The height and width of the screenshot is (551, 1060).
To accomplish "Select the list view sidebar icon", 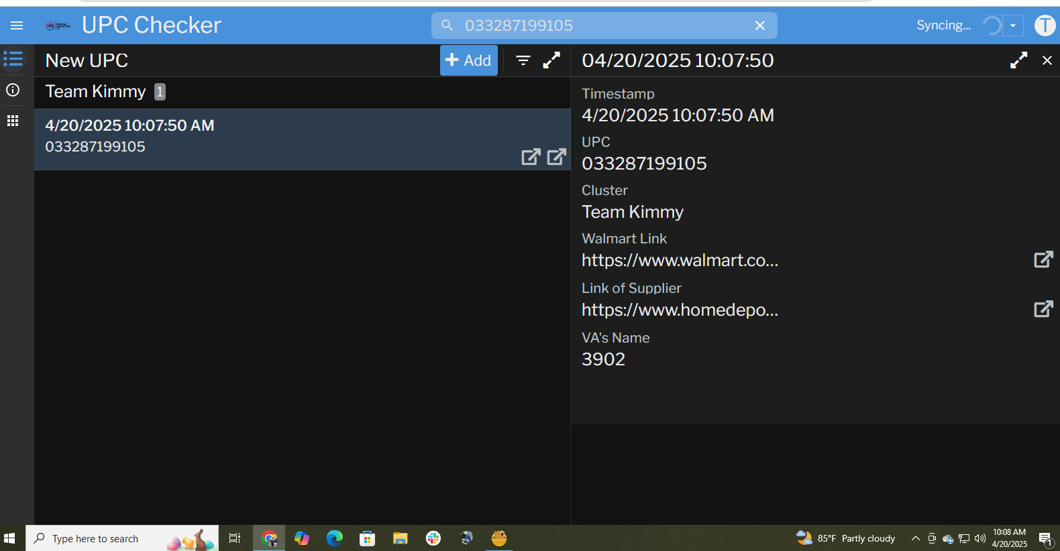I will [13, 59].
